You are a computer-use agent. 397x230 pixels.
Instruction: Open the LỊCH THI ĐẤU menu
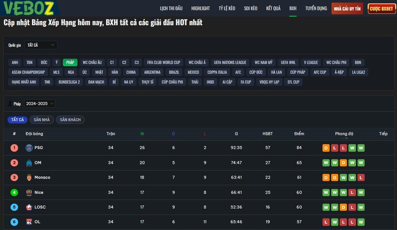(x=171, y=8)
